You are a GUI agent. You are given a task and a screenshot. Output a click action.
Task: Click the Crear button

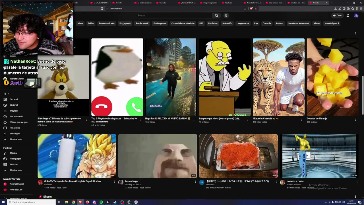click(x=337, y=15)
